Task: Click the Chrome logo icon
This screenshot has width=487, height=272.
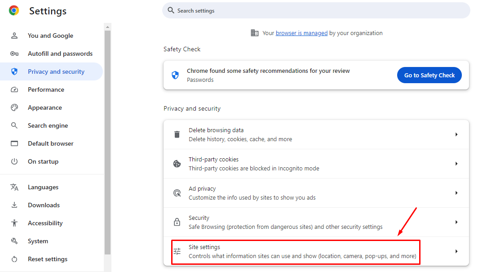Action: [14, 11]
